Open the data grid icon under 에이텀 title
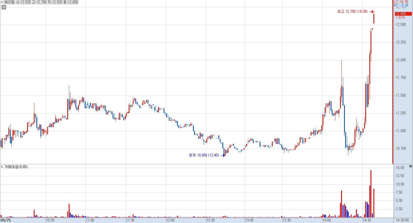The width and height of the screenshot is (413, 223). (x=3, y=7)
